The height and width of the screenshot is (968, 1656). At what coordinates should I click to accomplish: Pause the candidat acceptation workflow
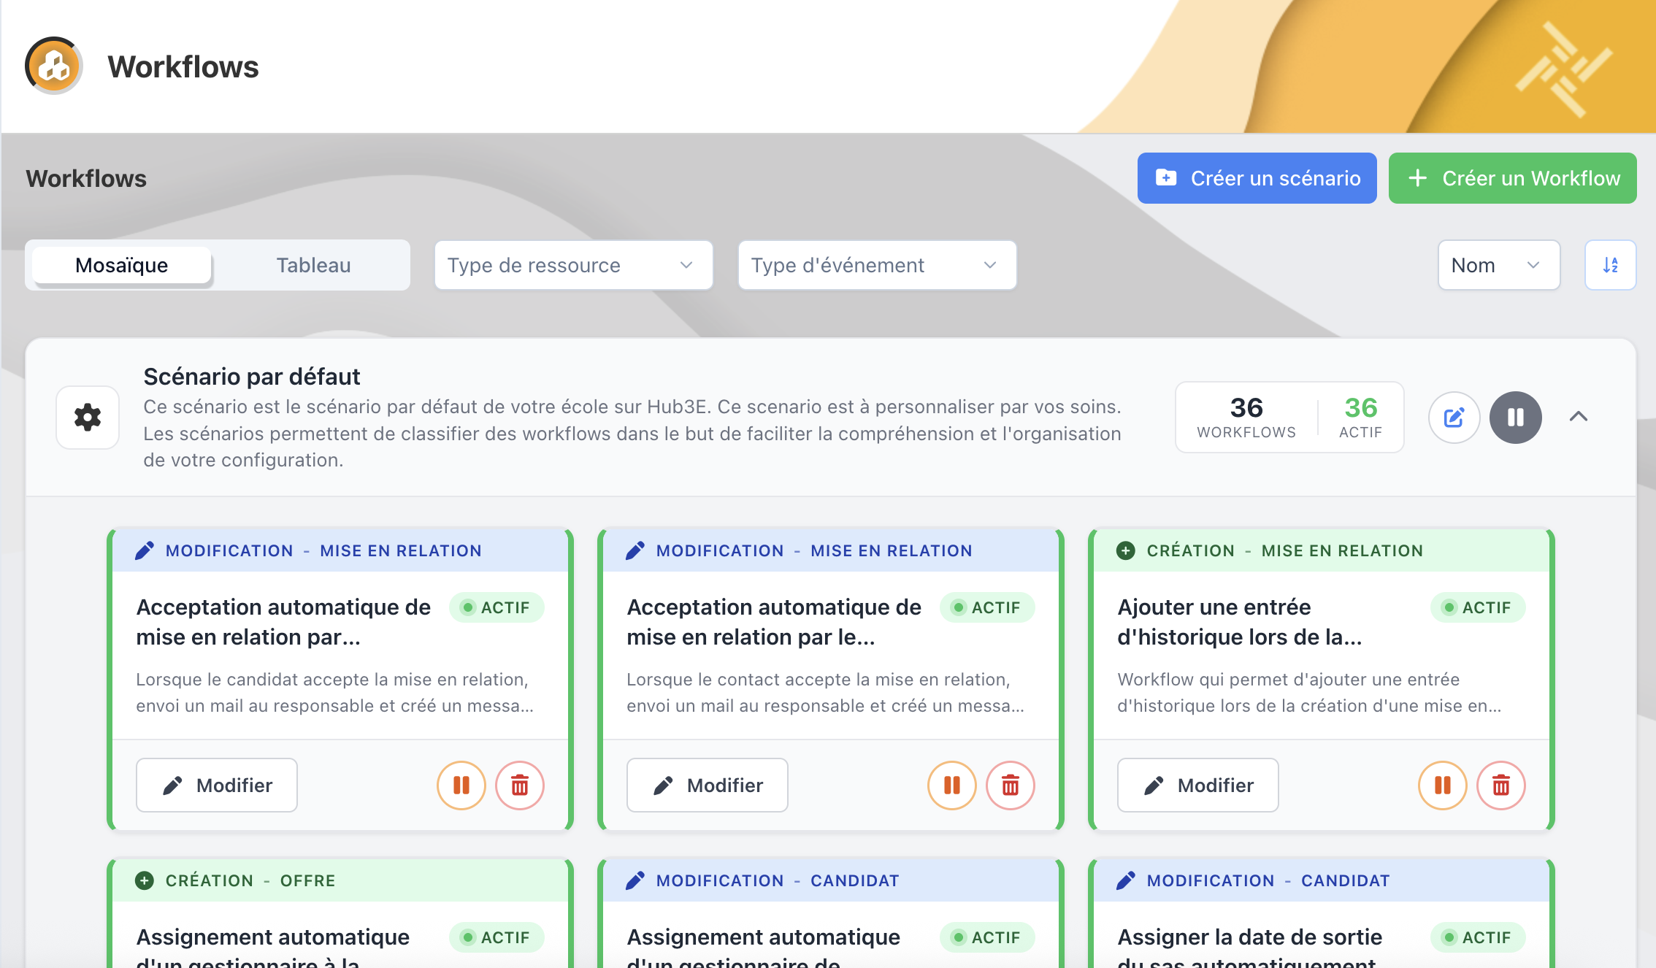point(461,785)
